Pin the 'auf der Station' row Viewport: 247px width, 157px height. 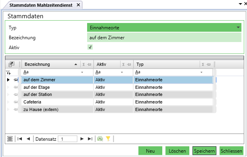(16, 94)
